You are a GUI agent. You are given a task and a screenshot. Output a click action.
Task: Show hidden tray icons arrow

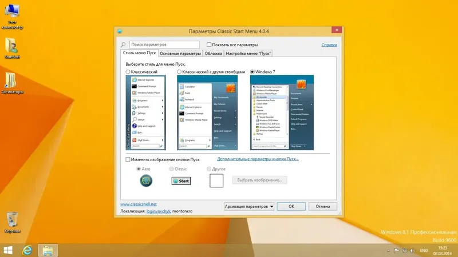click(x=388, y=251)
